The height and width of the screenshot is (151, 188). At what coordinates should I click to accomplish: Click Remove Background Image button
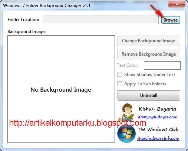pyautogui.click(x=149, y=54)
